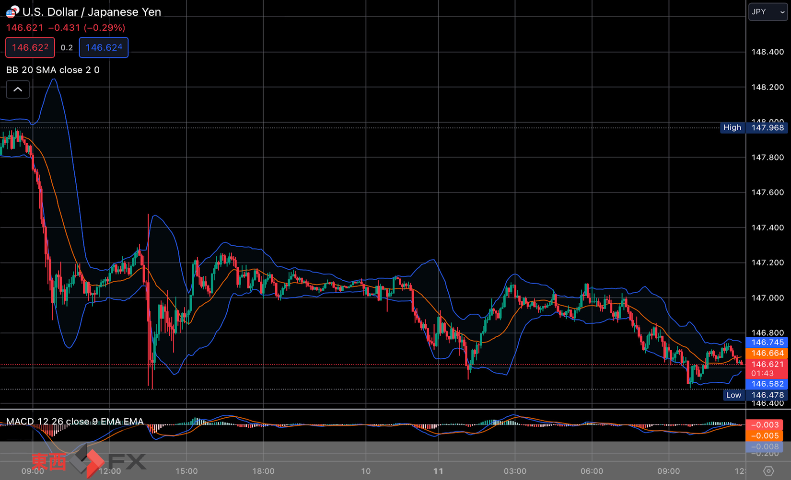The image size is (791, 480).
Task: Click the blue 146.582 lower band tag
Action: pos(767,384)
